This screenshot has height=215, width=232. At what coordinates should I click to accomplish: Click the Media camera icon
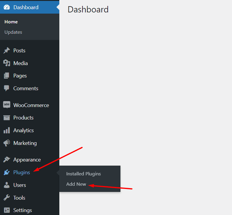pos(7,63)
